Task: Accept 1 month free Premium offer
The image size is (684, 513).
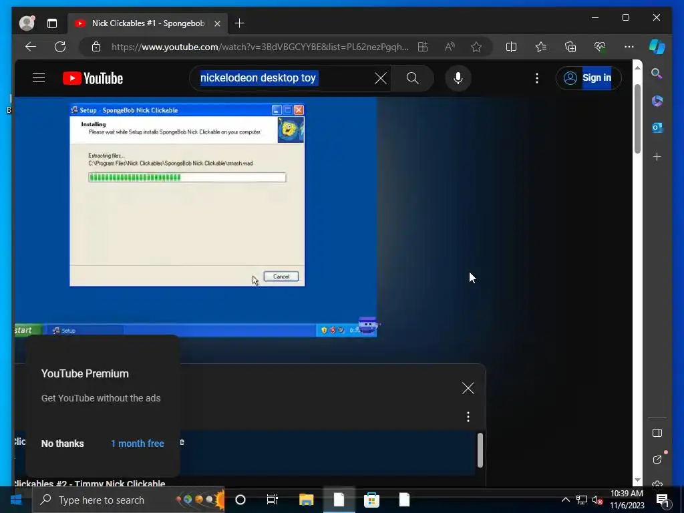Action: point(138,444)
